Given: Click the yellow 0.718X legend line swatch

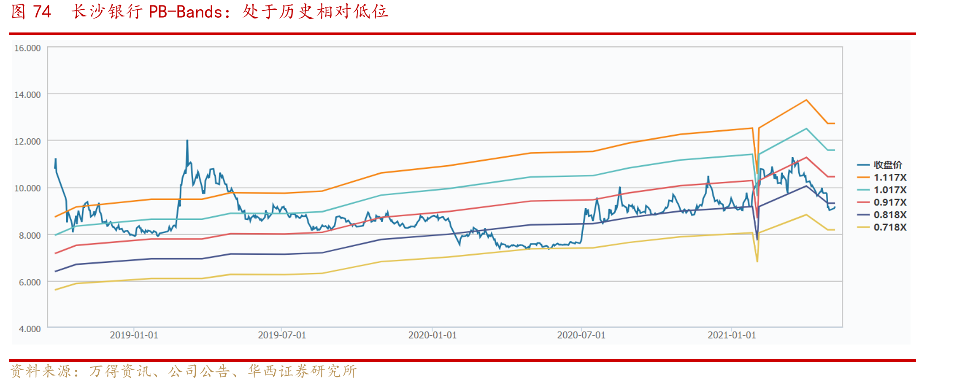Looking at the screenshot, I should click(863, 227).
